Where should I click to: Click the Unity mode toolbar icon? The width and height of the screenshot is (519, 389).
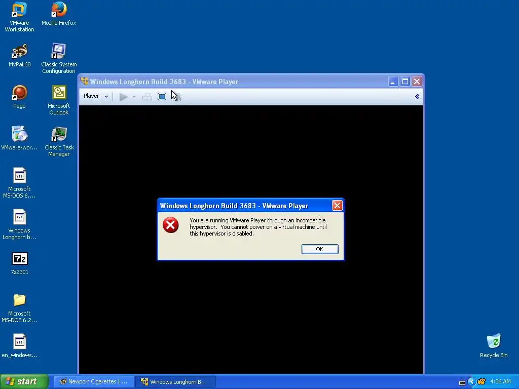point(177,97)
